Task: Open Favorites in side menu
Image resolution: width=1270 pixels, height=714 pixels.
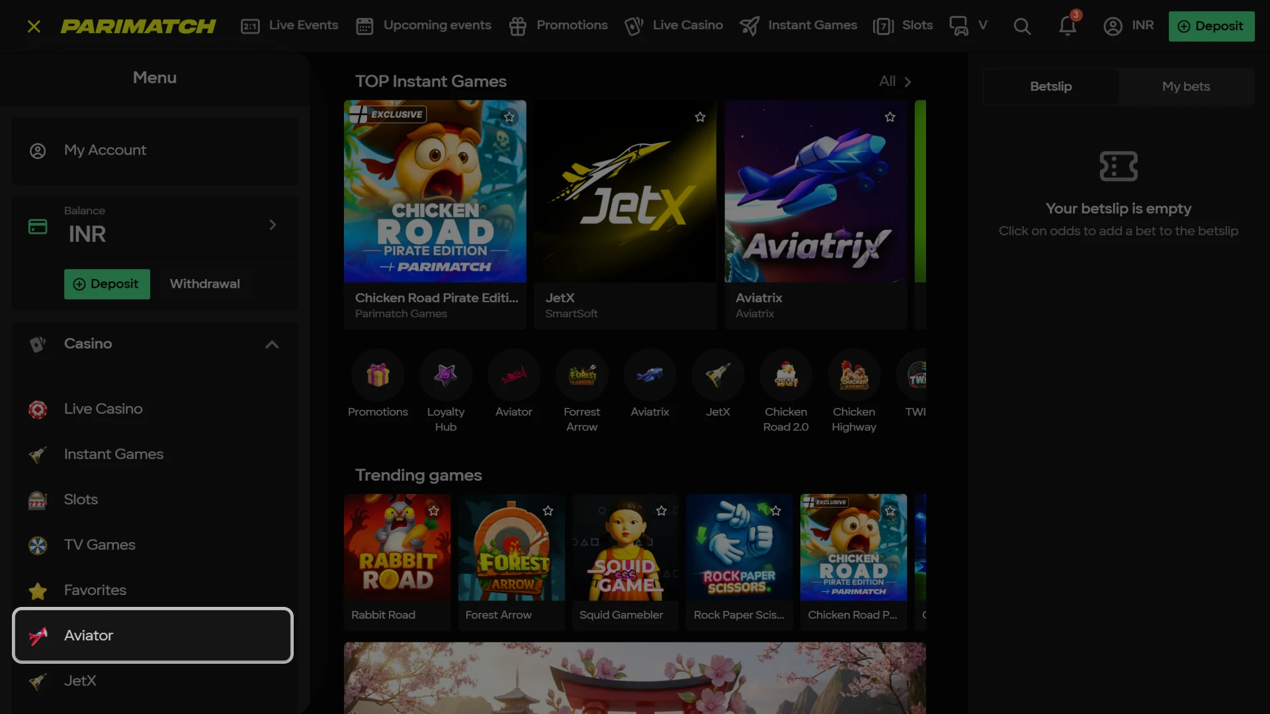Action: click(155, 590)
